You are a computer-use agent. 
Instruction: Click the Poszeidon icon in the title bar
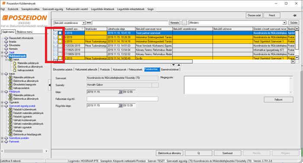pos(3,3)
